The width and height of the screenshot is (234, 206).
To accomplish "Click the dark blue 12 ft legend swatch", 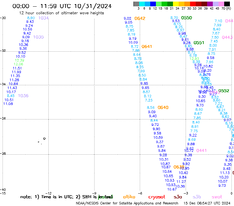I will pyautogui.click(x=153, y=4).
